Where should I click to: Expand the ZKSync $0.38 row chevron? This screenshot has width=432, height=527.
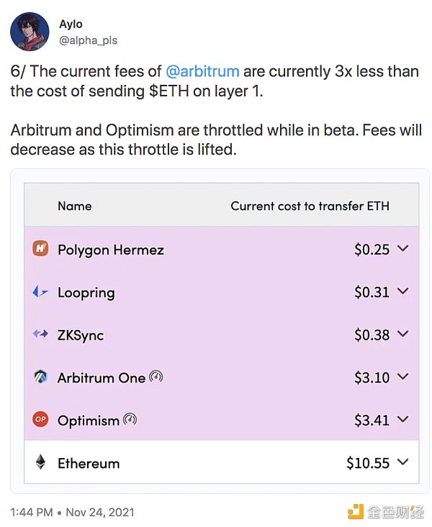(402, 334)
